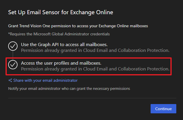The image size is (183, 120).
Task: Click the Microsoft Global Administrator requirement note
Action: (x=59, y=34)
